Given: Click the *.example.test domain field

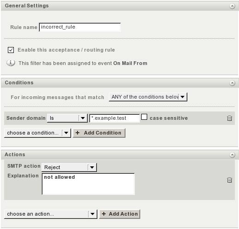Looking at the screenshot, I should tap(114, 118).
